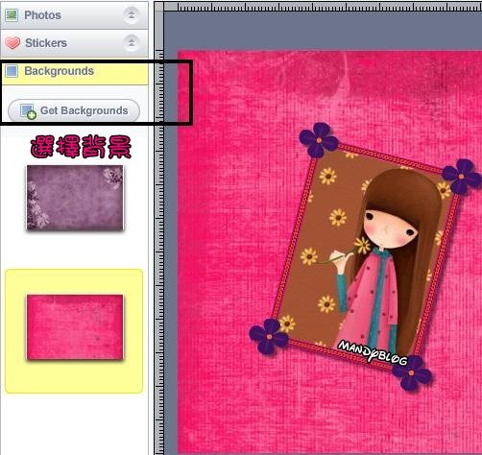Select the framed girl photo on canvas

point(366,255)
